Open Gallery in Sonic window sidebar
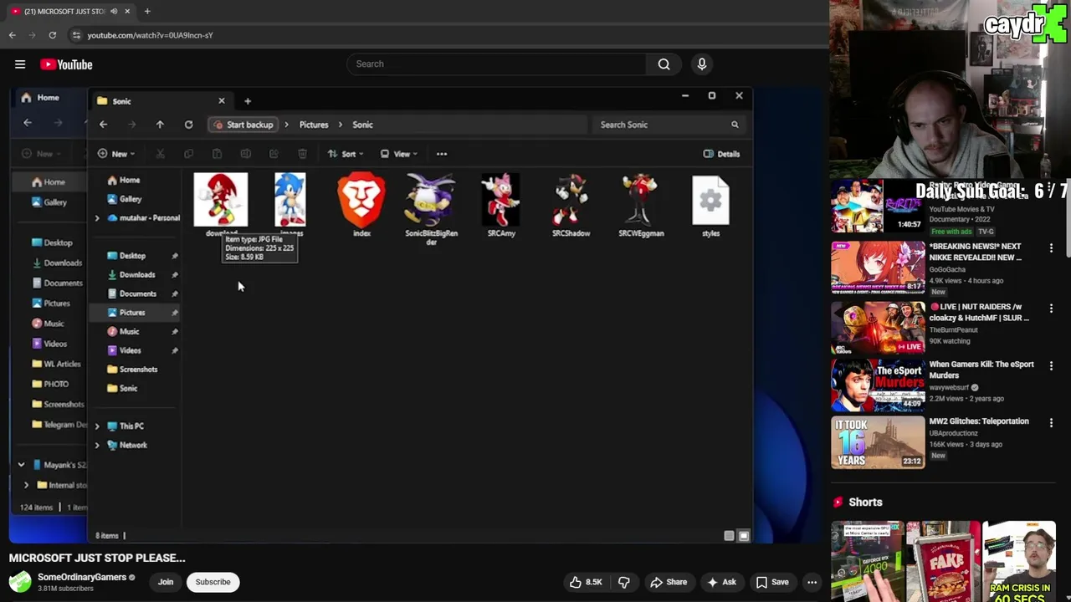The height and width of the screenshot is (602, 1071). tap(124, 199)
